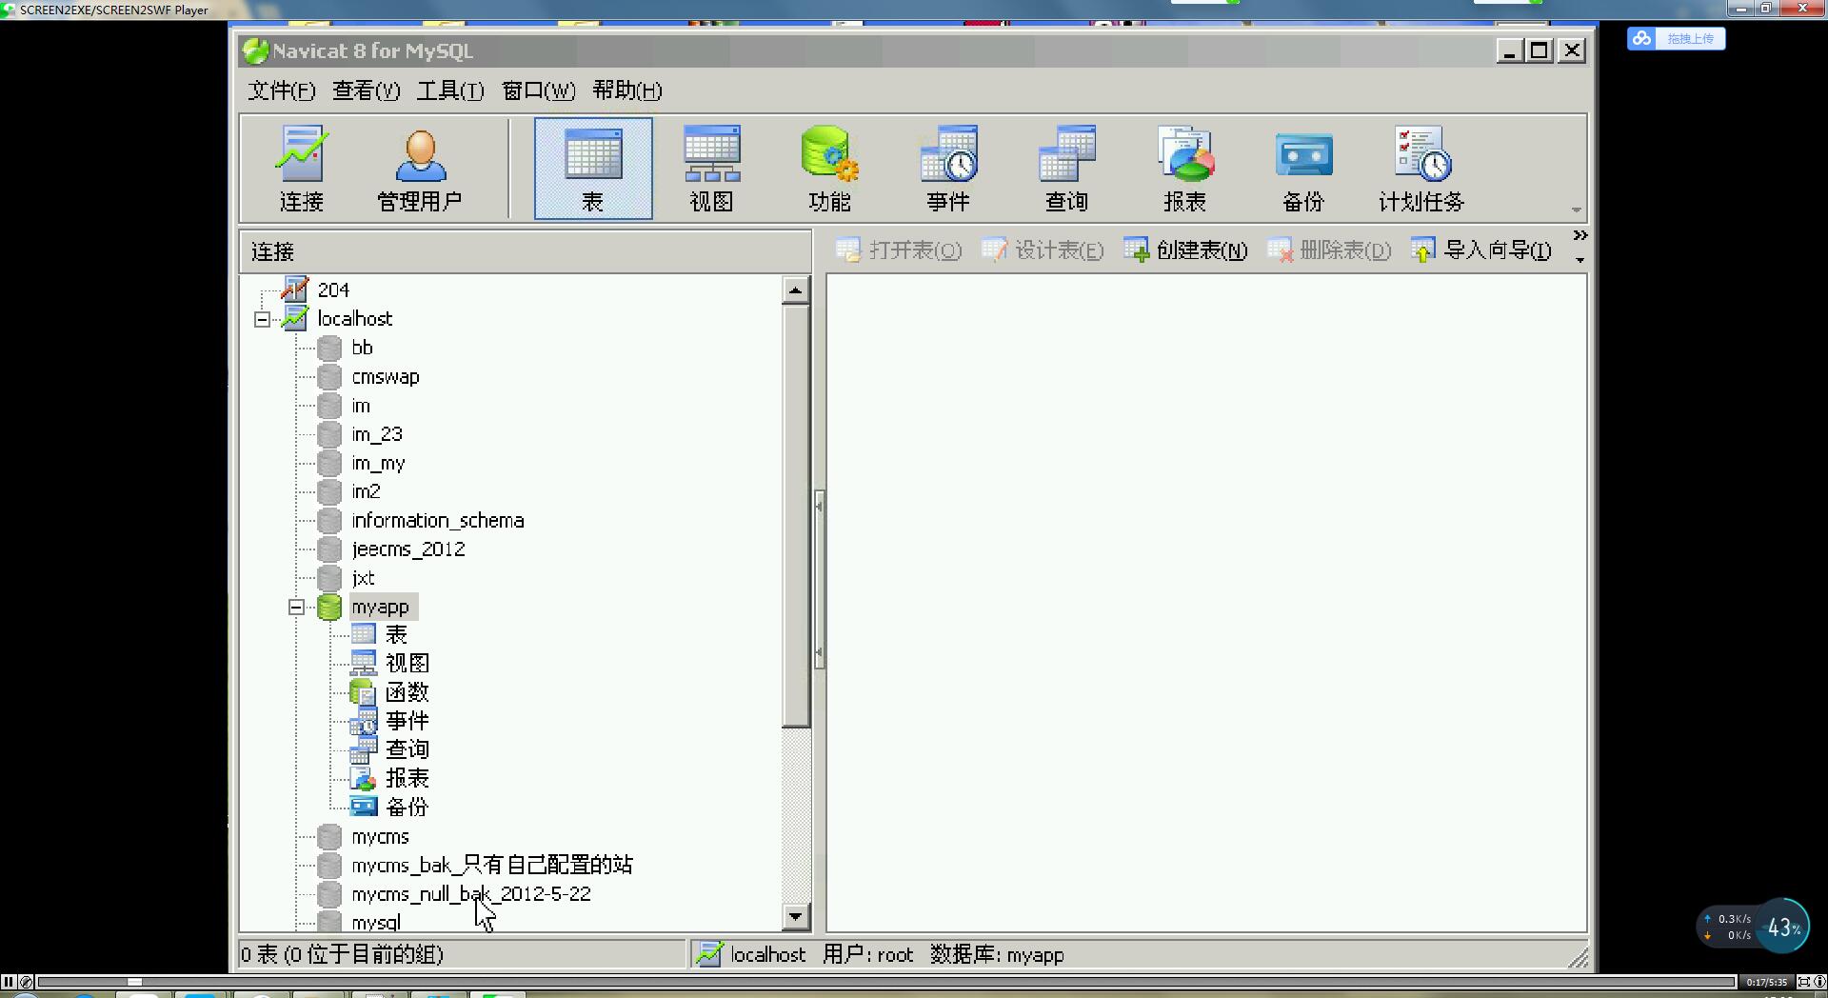
Task: Click the connection tree scroll up arrow
Action: [796, 289]
